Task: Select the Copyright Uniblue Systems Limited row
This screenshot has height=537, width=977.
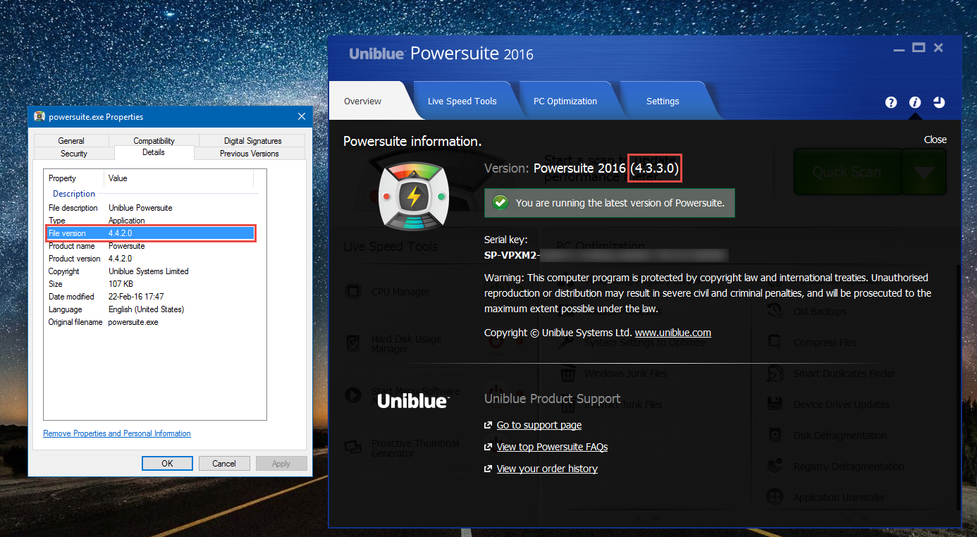Action: (152, 271)
